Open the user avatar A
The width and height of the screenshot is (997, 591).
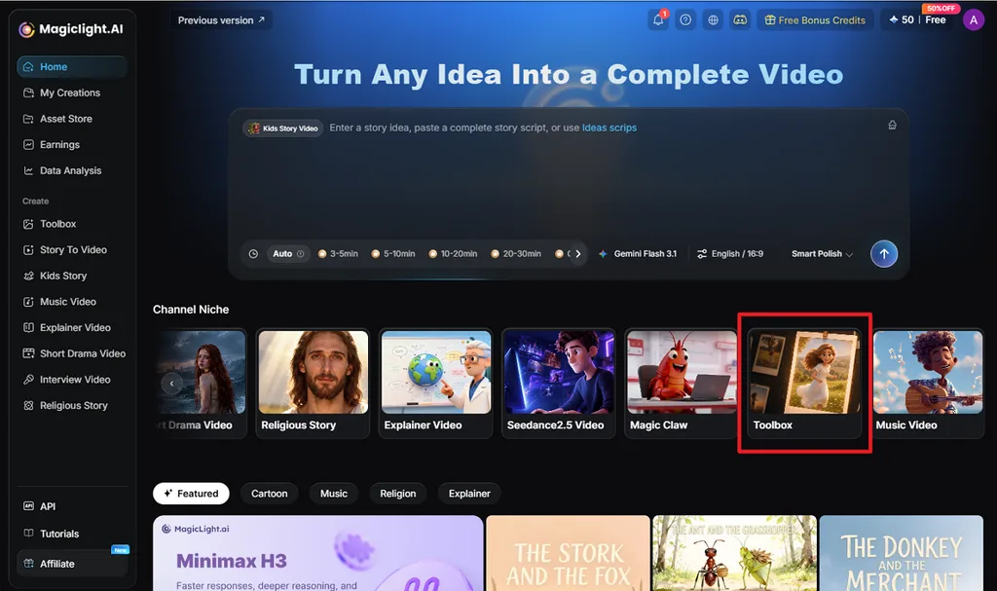pyautogui.click(x=974, y=19)
